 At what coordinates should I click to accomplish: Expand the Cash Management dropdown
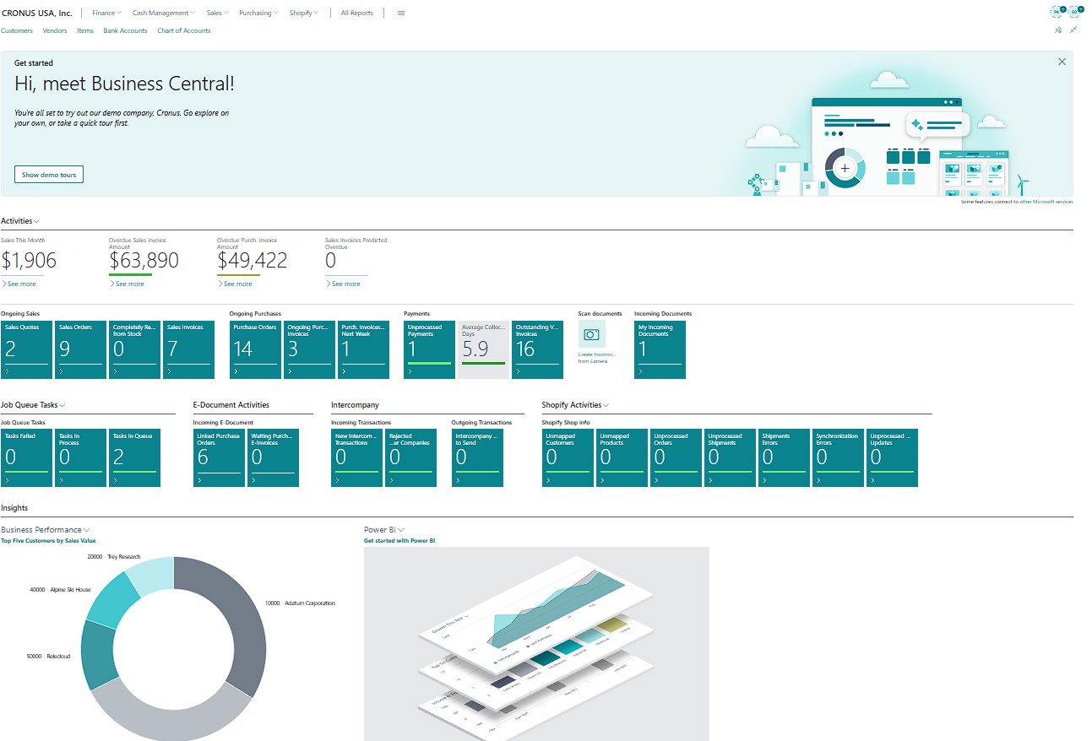coord(163,14)
